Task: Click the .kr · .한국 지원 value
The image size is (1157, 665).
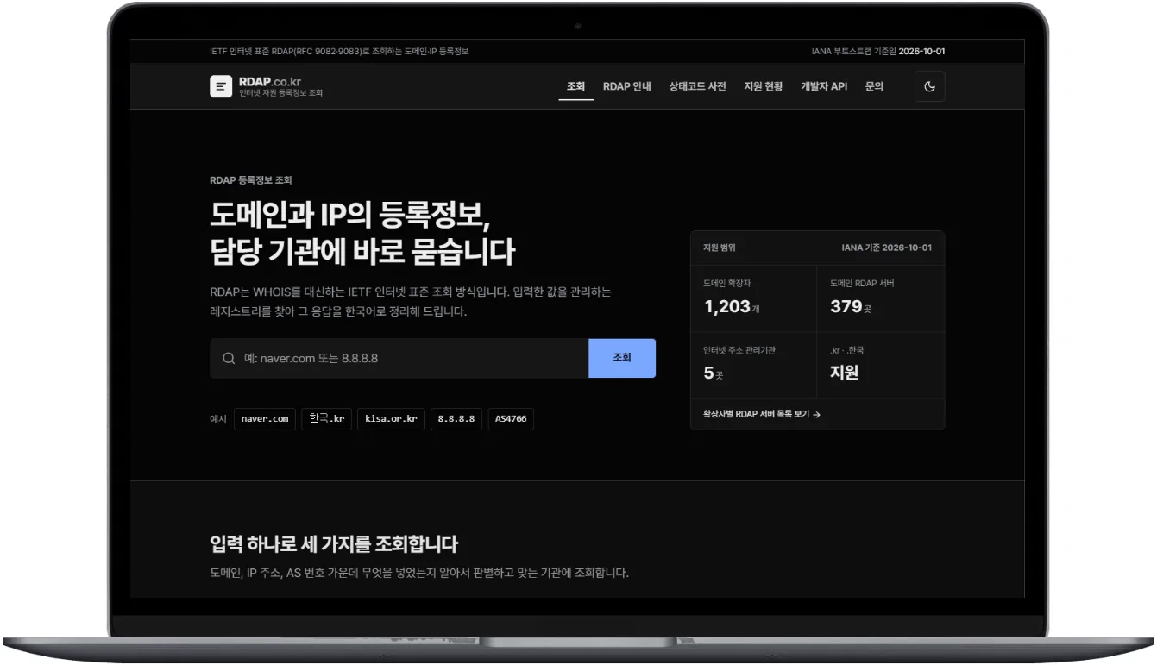Action: pyautogui.click(x=845, y=373)
